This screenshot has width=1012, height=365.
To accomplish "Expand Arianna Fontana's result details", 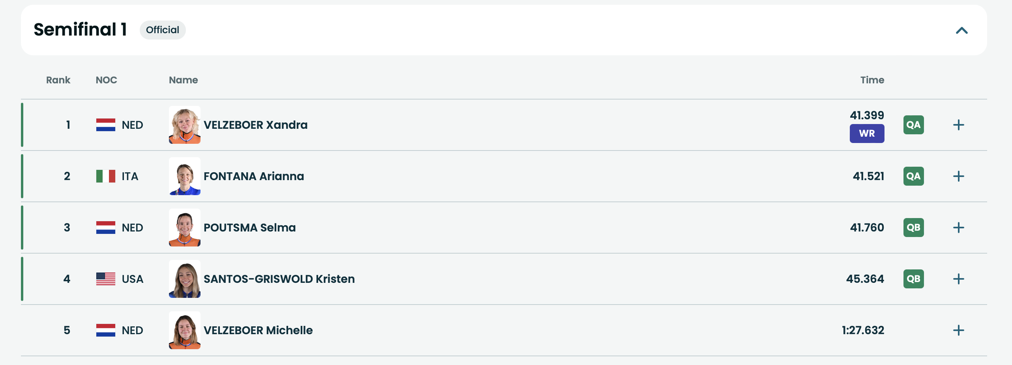I will point(958,176).
